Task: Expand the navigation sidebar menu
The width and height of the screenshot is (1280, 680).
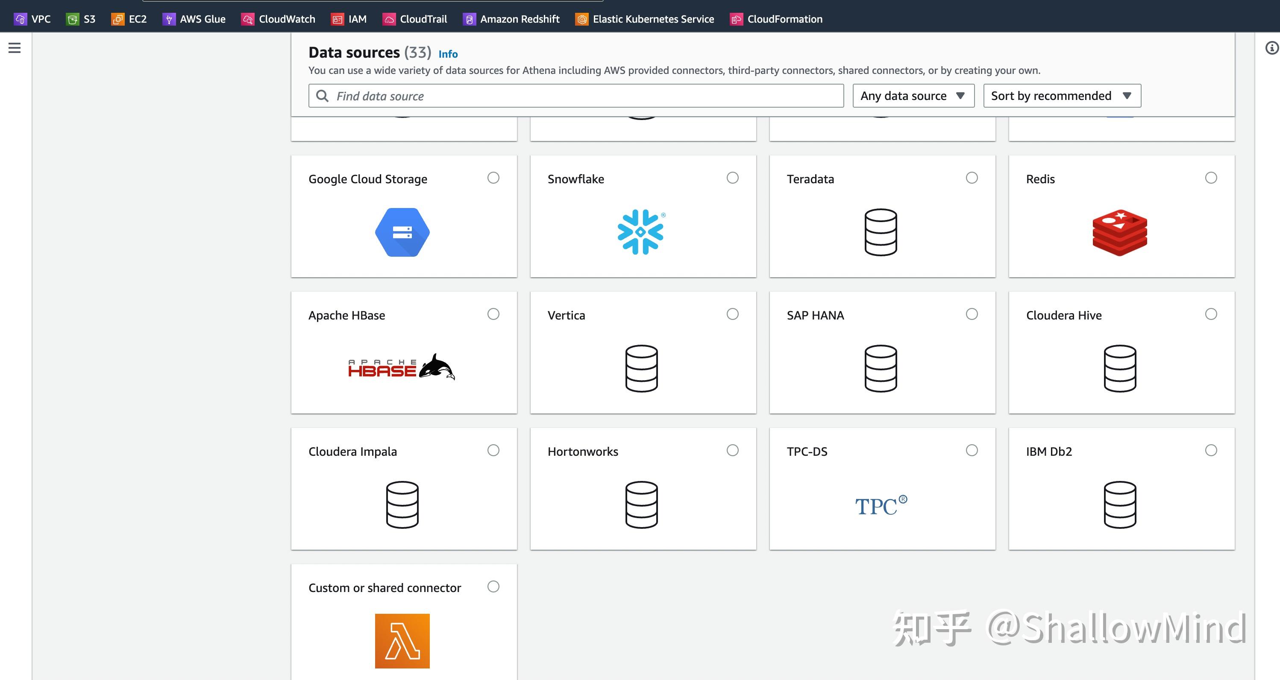Action: 14,48
